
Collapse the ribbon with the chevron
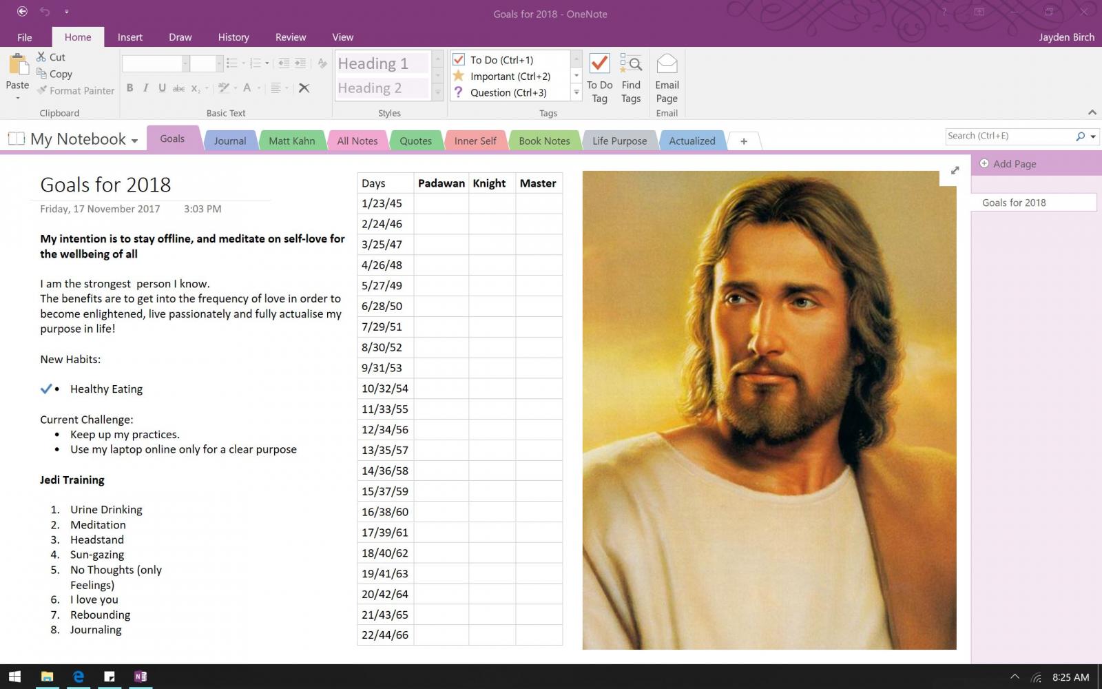(1092, 112)
